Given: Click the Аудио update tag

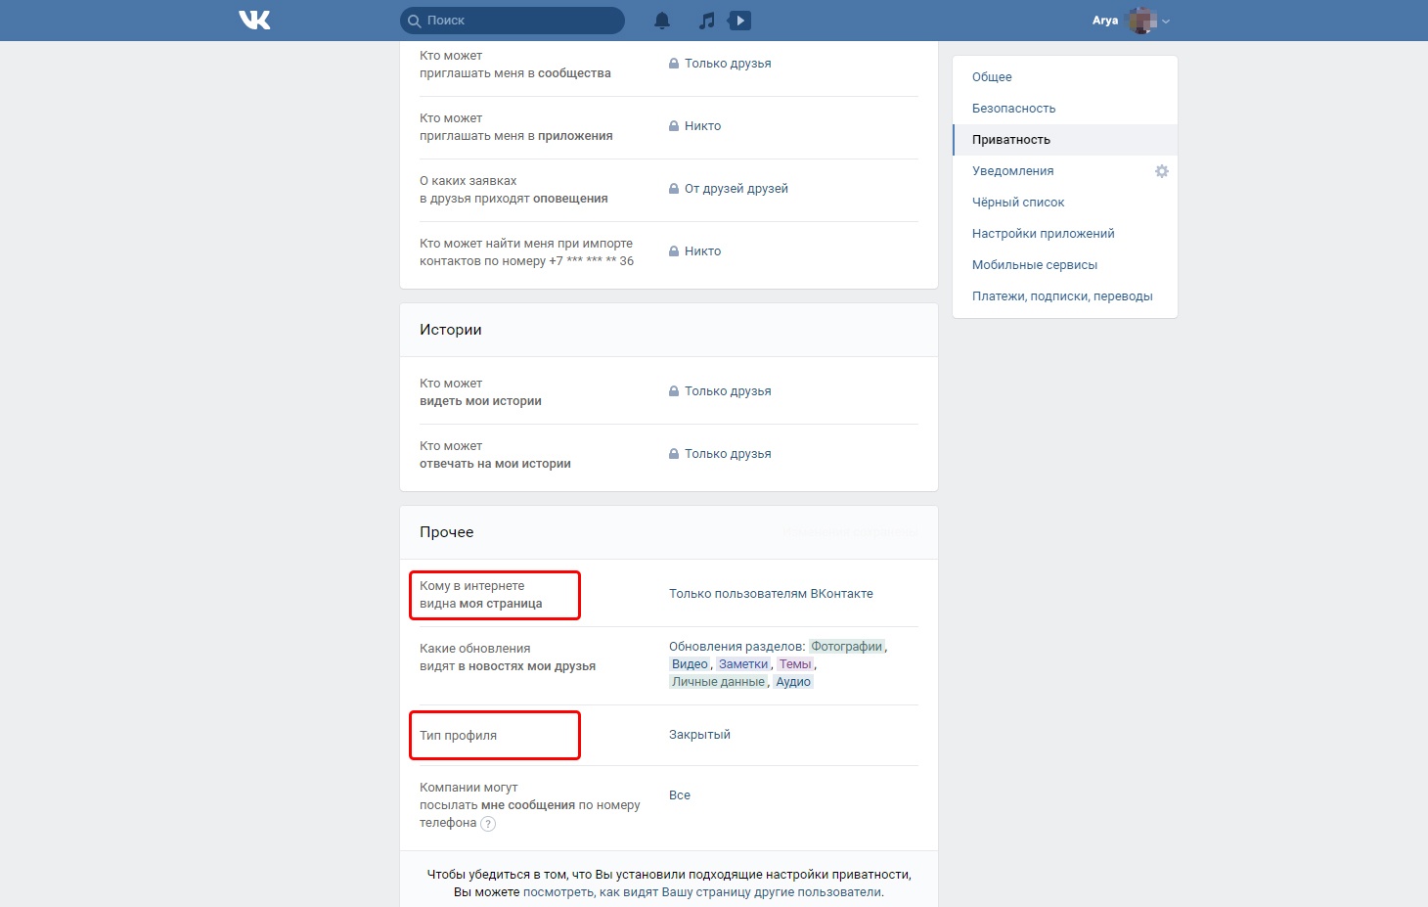Looking at the screenshot, I should (793, 682).
